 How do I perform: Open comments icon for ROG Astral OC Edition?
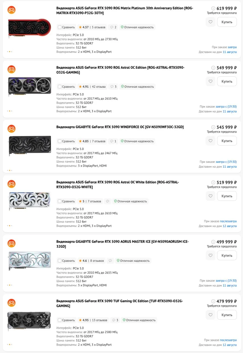113,87
